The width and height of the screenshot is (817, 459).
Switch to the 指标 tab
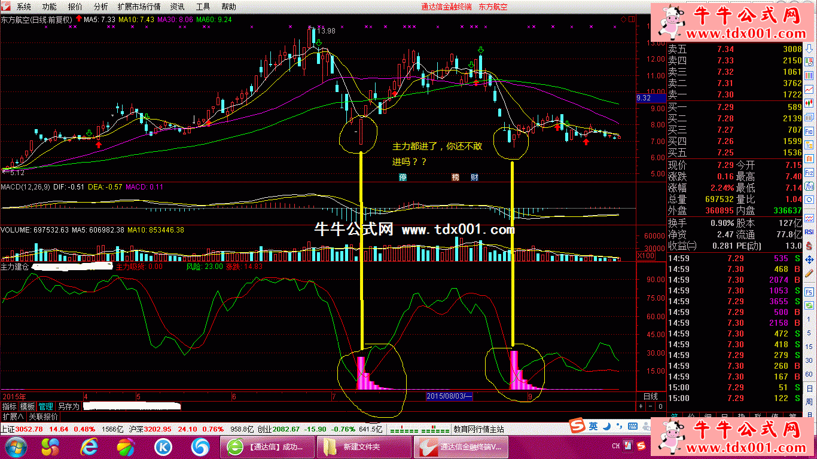(x=10, y=406)
